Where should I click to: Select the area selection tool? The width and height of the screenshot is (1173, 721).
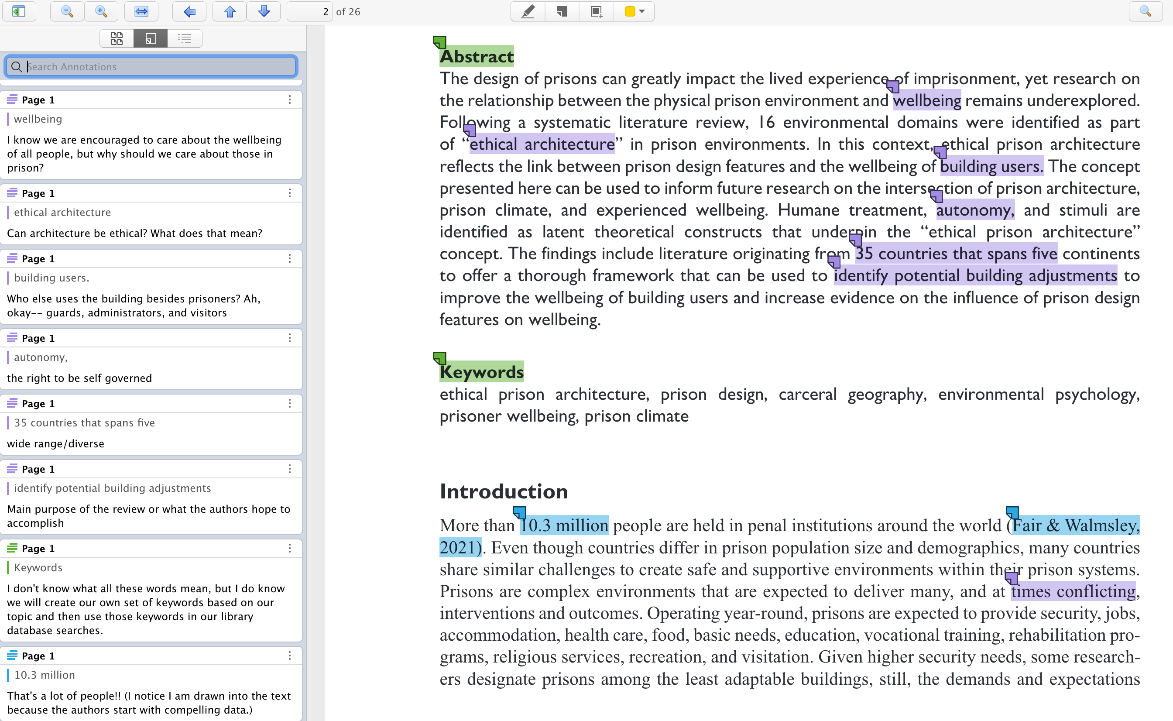pos(596,11)
